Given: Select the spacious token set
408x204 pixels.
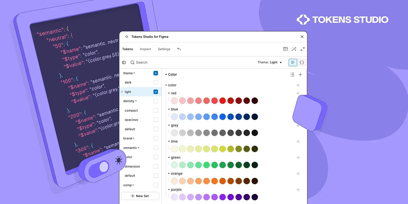Looking at the screenshot, I should tap(131, 120).
